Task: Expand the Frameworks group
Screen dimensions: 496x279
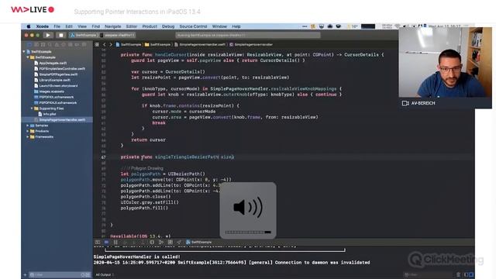Action: click(28, 137)
